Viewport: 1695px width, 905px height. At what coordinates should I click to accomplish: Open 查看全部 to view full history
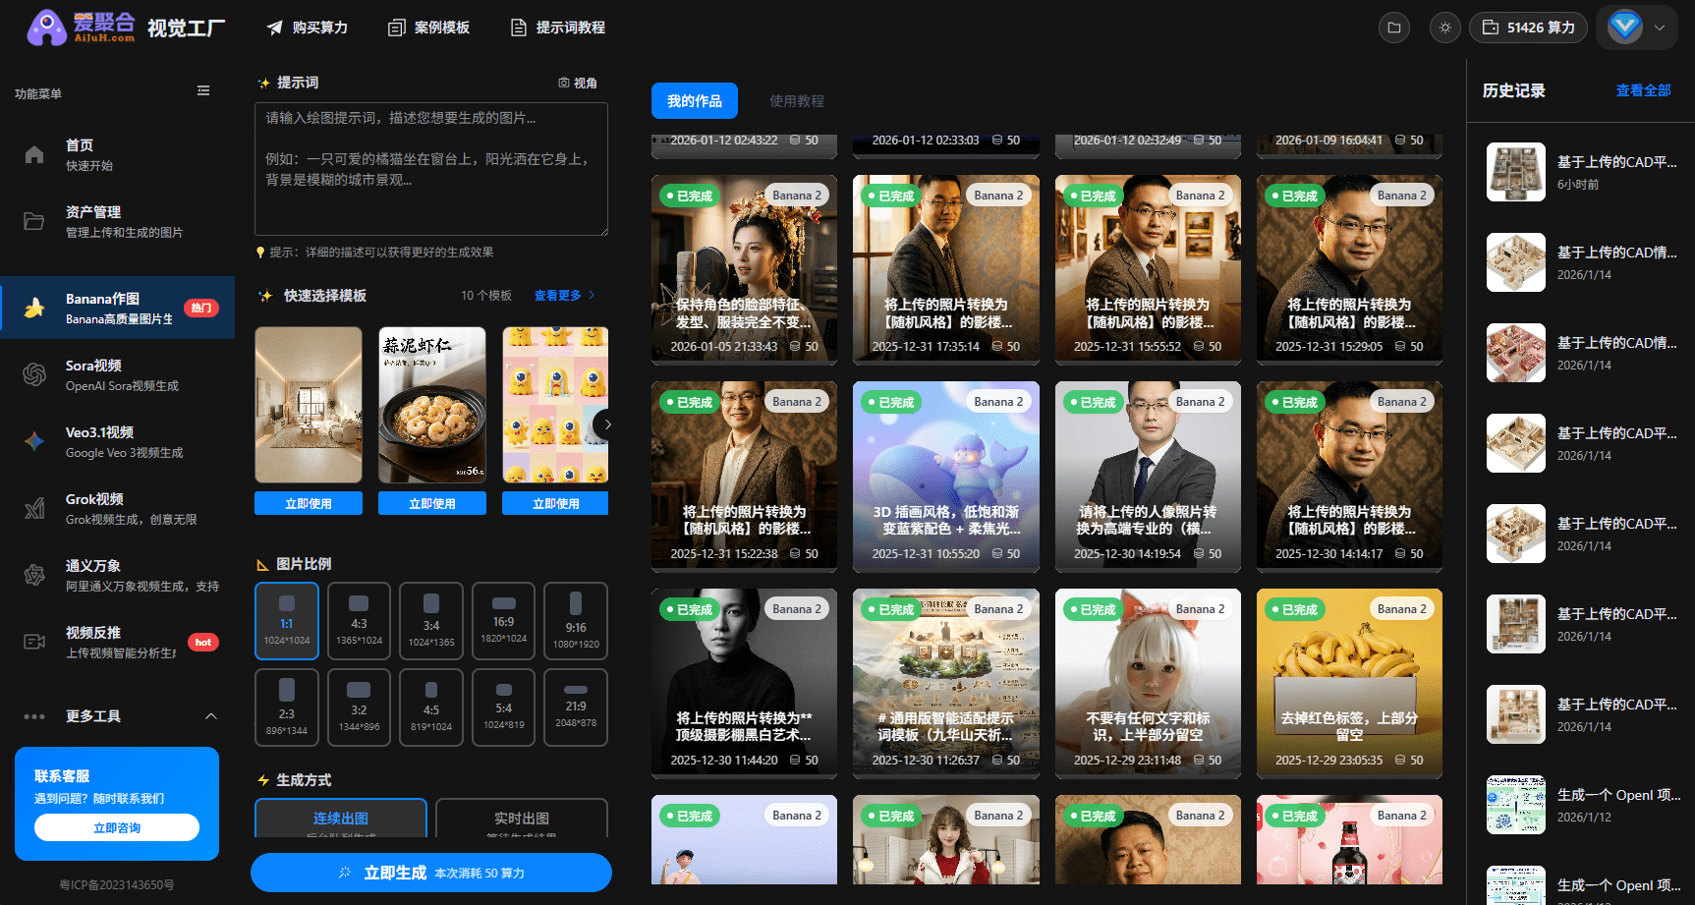[x=1644, y=89]
